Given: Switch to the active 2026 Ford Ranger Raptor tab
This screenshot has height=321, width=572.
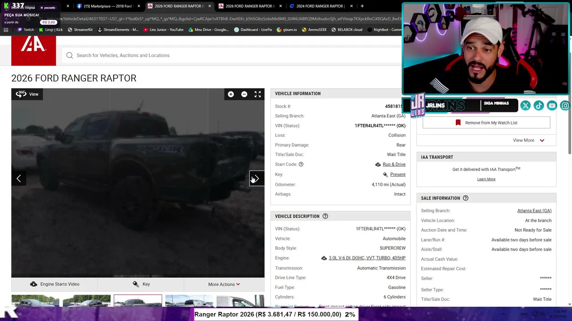Looking at the screenshot, I should point(179,6).
